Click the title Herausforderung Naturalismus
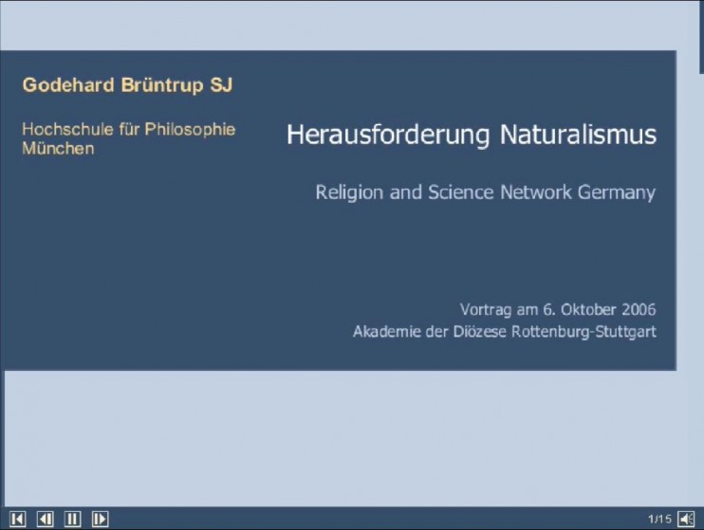This screenshot has width=704, height=530. click(x=472, y=135)
